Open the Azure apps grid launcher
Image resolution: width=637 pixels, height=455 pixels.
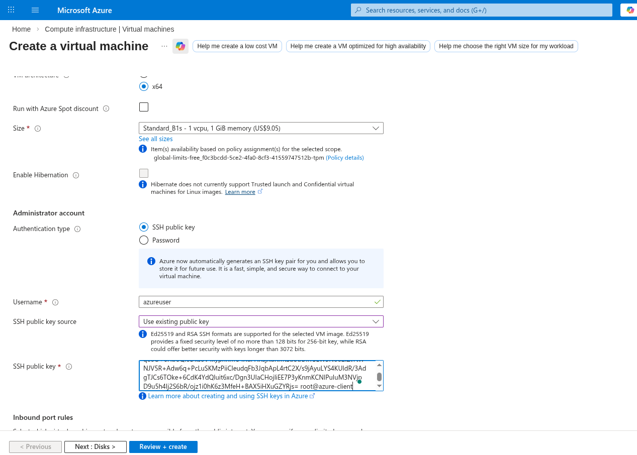(x=11, y=10)
